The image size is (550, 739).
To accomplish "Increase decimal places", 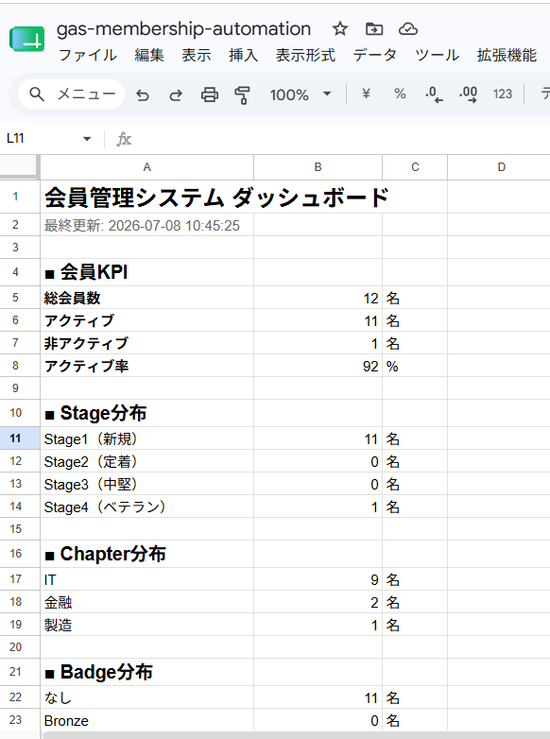I will tap(468, 95).
